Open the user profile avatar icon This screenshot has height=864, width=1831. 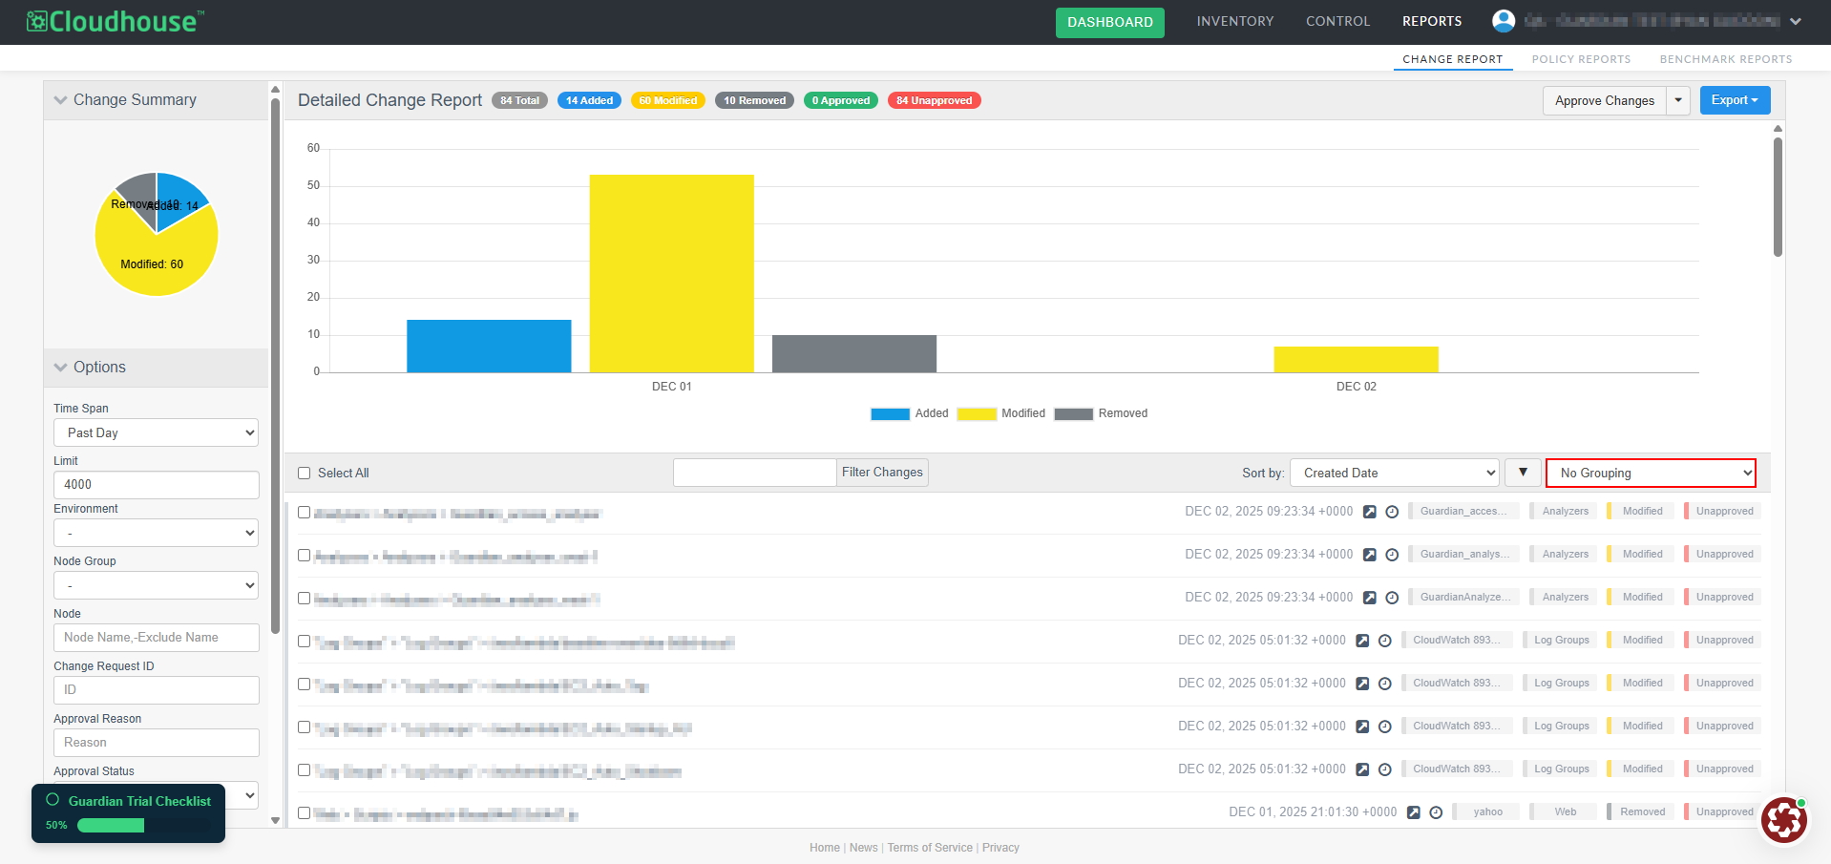click(1504, 21)
